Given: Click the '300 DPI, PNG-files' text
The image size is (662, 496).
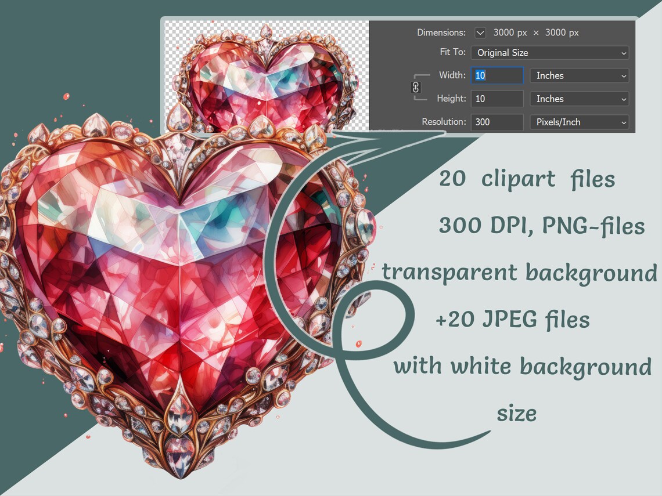Looking at the screenshot, I should [x=542, y=225].
